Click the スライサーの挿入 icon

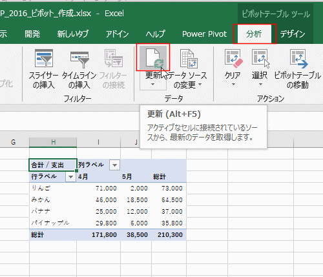(44, 58)
